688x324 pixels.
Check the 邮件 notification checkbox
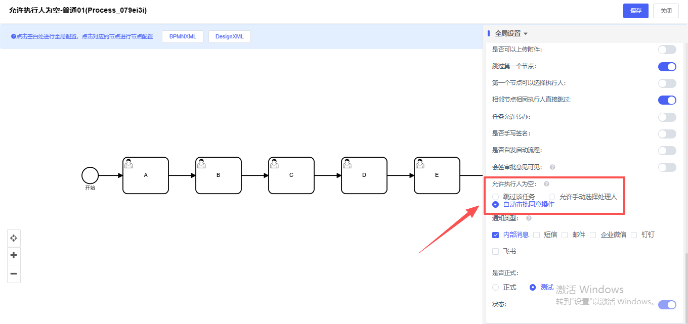tap(565, 235)
